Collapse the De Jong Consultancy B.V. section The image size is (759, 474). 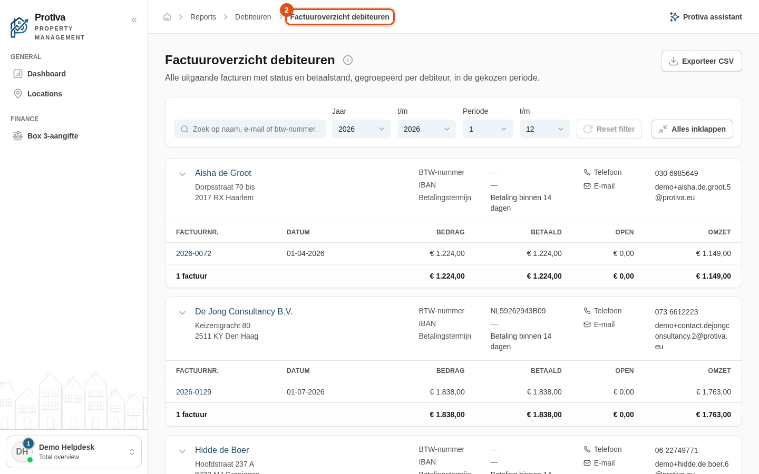pos(182,312)
